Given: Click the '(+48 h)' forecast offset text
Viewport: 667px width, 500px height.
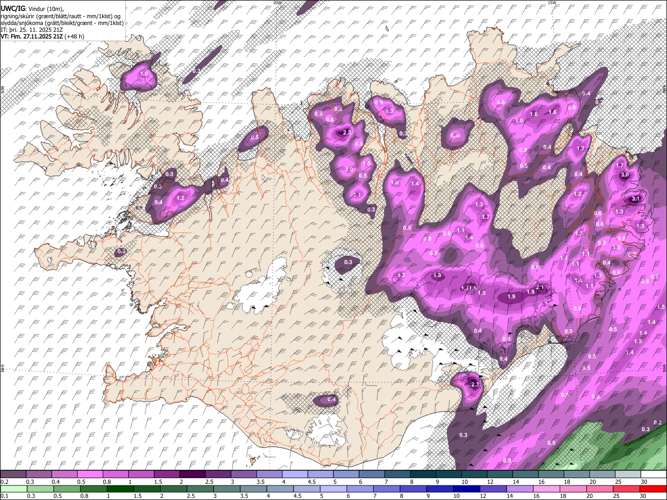Looking at the screenshot, I should [75, 36].
